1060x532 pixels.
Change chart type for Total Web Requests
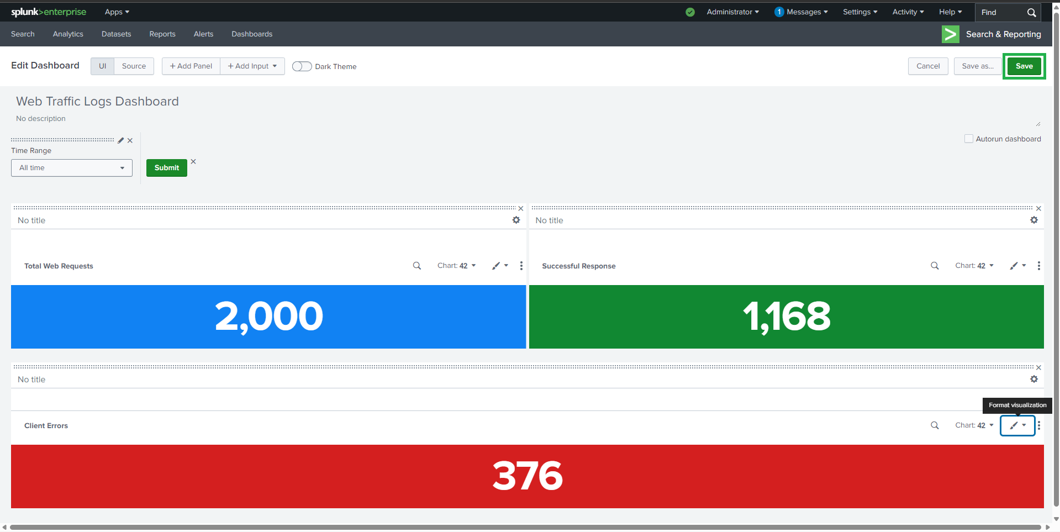click(x=456, y=266)
